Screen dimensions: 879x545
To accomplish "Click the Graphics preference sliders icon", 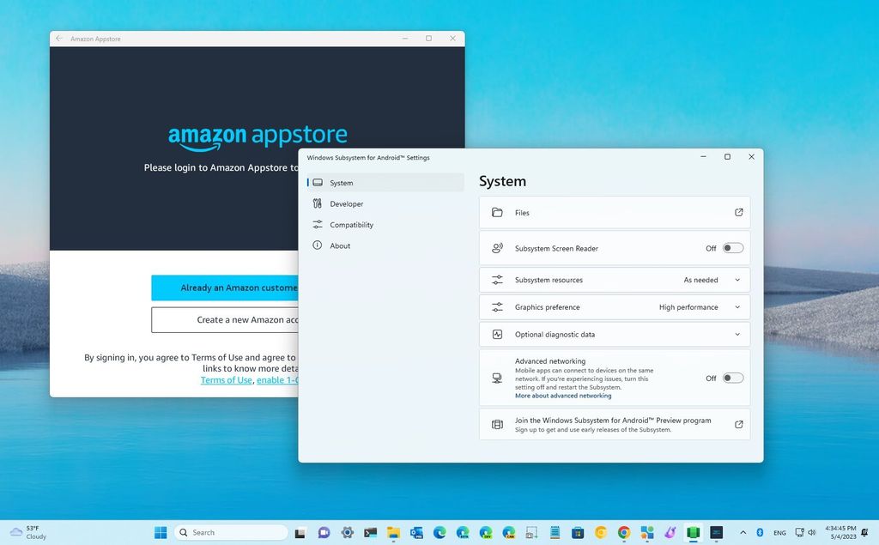I will 498,306.
